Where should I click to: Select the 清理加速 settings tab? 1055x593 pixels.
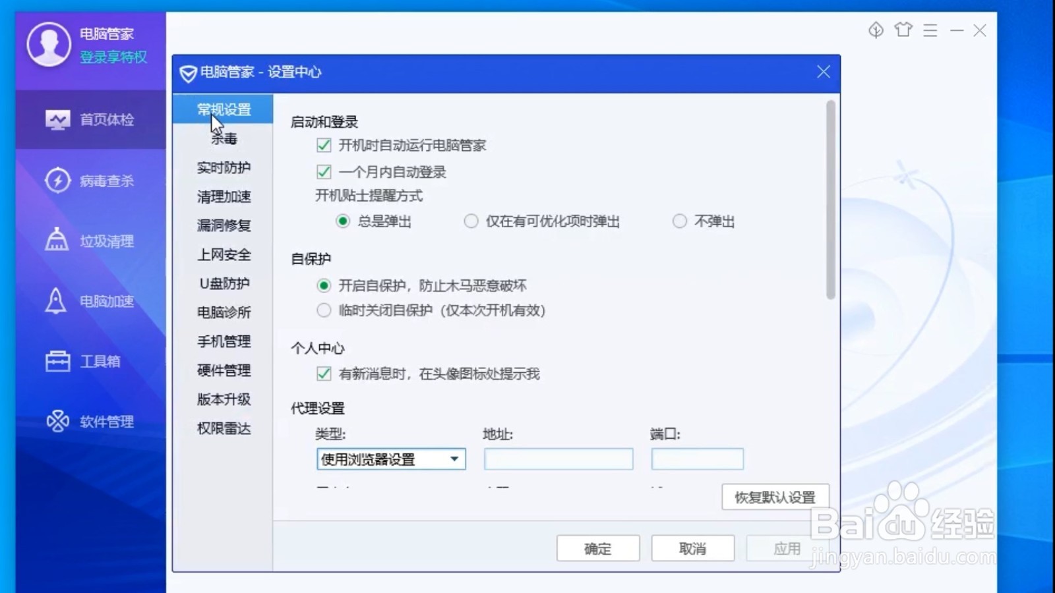tap(224, 196)
